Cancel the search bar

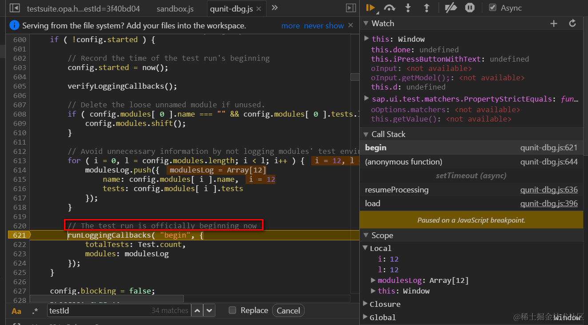tap(288, 310)
